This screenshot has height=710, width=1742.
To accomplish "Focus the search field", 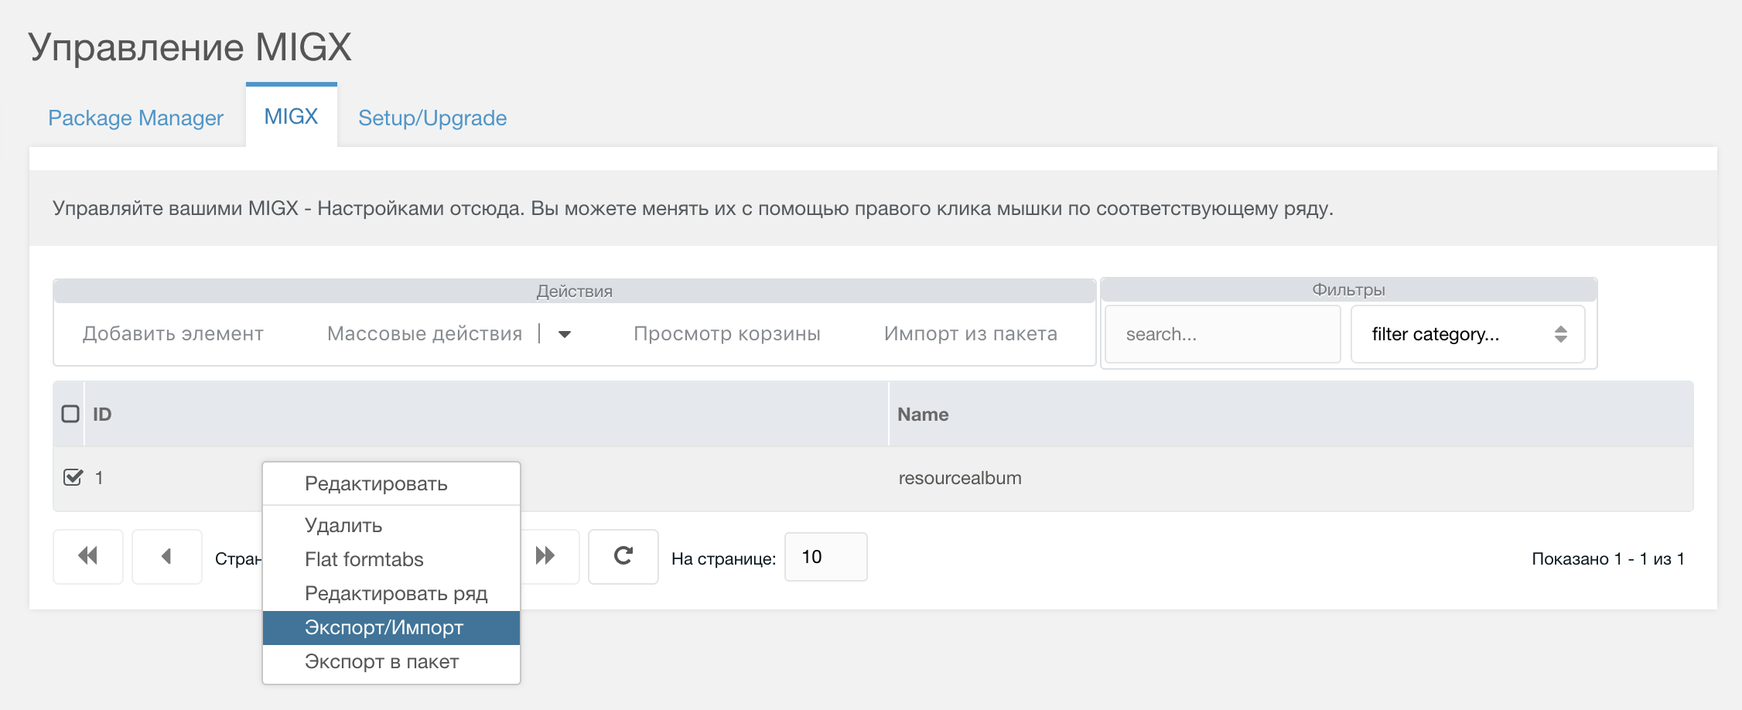I will [1223, 334].
